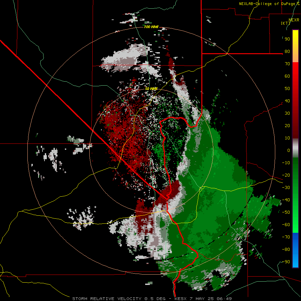Click the 60 value on the scale

pyautogui.click(x=287, y=76)
